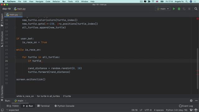
Task: Open the Python Console tool window
Action: (x=64, y=106)
